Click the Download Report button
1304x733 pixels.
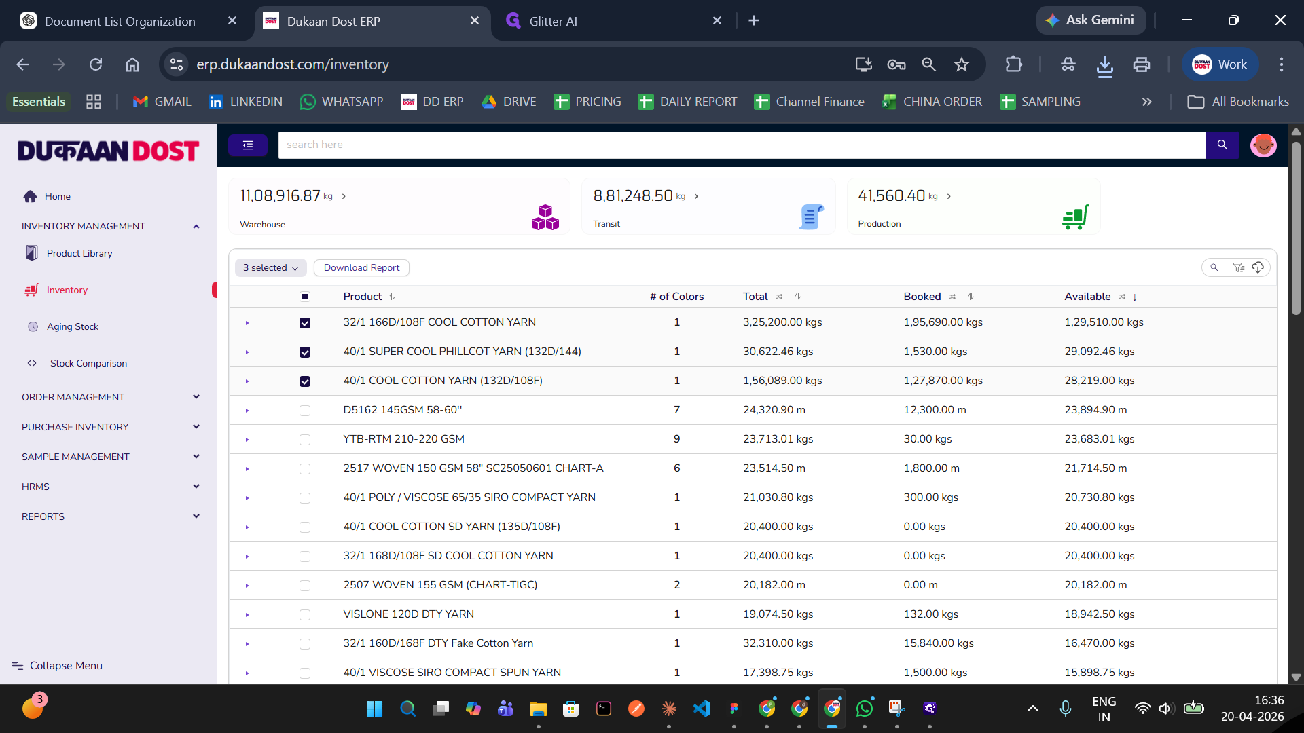pyautogui.click(x=361, y=267)
